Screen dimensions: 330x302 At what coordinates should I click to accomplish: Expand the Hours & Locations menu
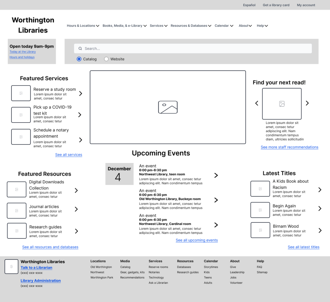[x=83, y=26]
